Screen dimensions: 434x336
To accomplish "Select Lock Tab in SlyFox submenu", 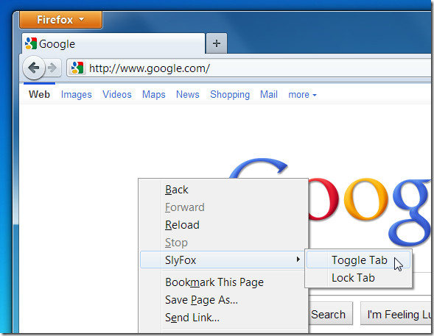I will coord(358,278).
